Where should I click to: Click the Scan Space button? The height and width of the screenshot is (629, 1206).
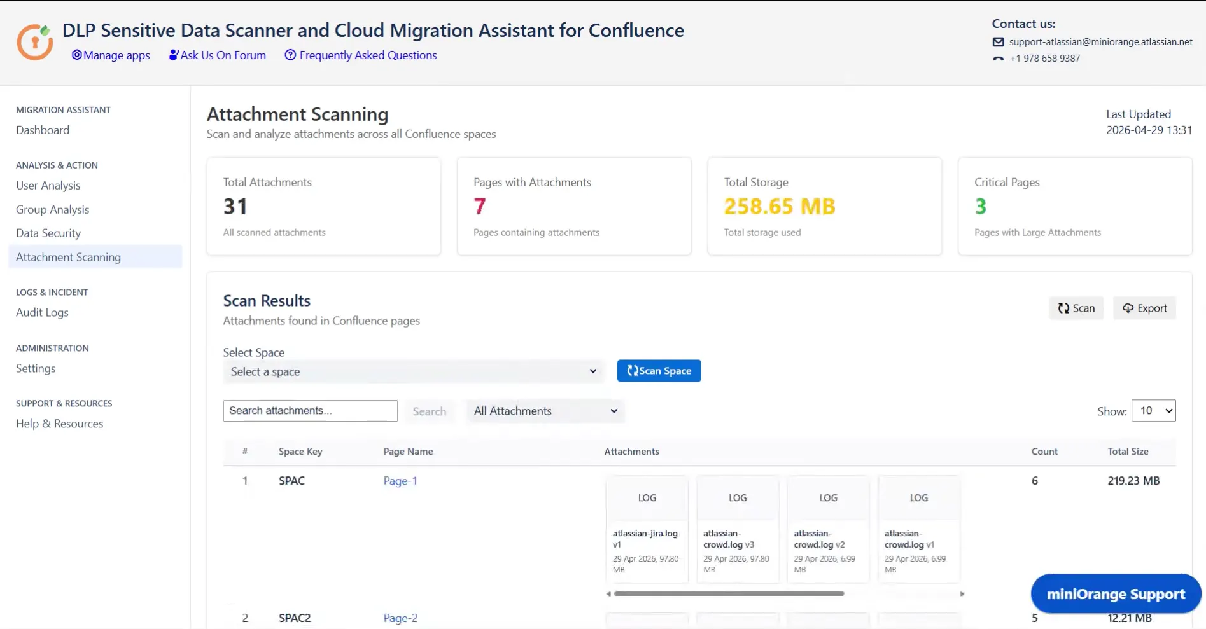[659, 371]
